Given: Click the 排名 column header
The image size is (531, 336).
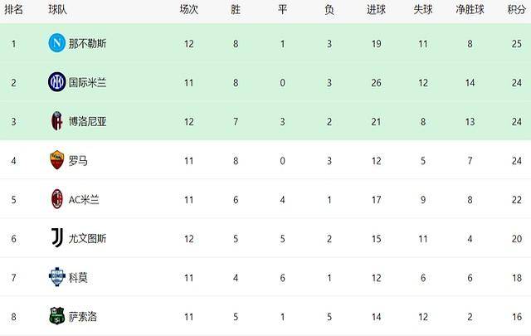Looking at the screenshot, I should 13,11.
